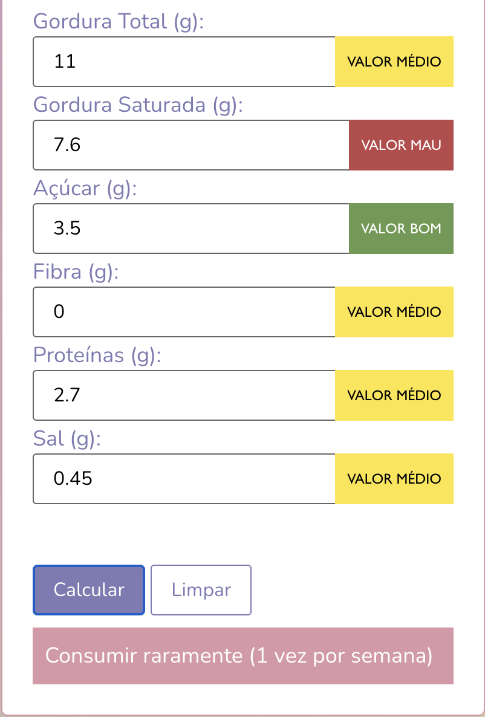Viewport: 485px width, 717px height.
Task: Click the red VALOR MAU badge
Action: [x=402, y=145]
